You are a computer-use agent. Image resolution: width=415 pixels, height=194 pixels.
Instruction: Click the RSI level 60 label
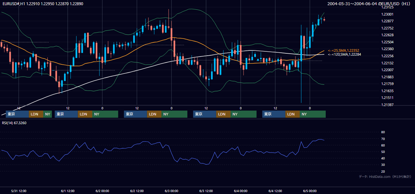(x=383, y=145)
